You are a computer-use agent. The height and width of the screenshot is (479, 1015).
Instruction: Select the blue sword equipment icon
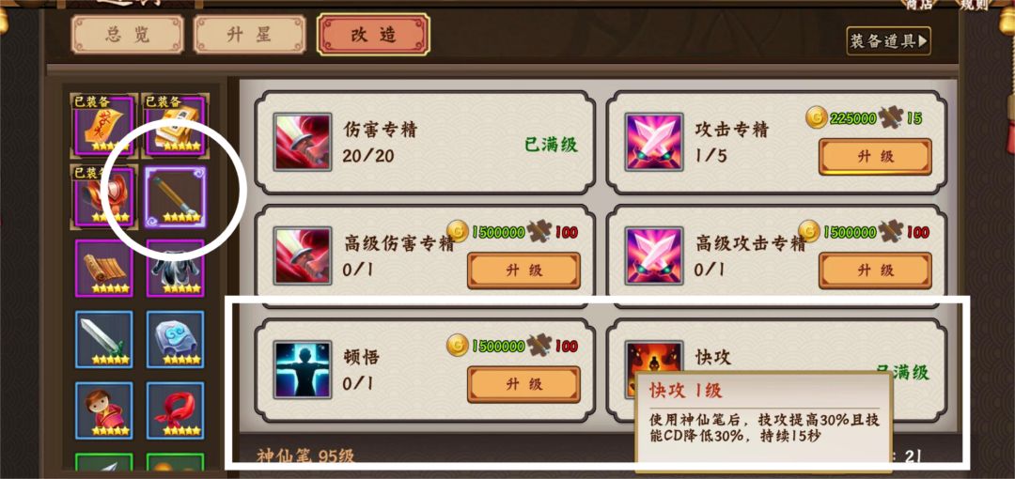tap(103, 340)
